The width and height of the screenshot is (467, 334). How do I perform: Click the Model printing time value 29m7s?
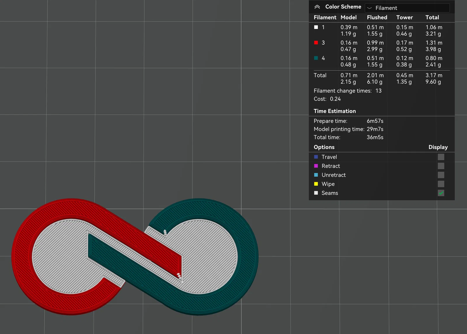(375, 129)
